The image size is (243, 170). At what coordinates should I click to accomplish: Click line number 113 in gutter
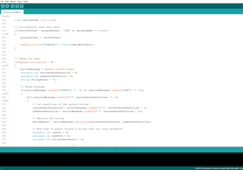point(4,20)
